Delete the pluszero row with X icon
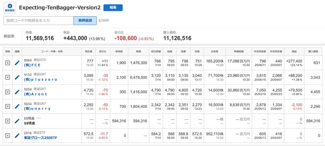Image resolution: width=325 pixels, height=146 pixels. (8, 77)
